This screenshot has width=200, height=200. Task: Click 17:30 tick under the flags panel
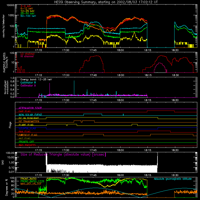(66, 150)
